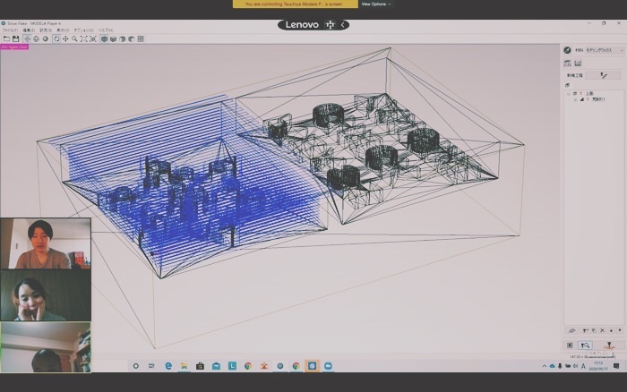Click the Save floppy disk icon
The height and width of the screenshot is (392, 627).
15,38
